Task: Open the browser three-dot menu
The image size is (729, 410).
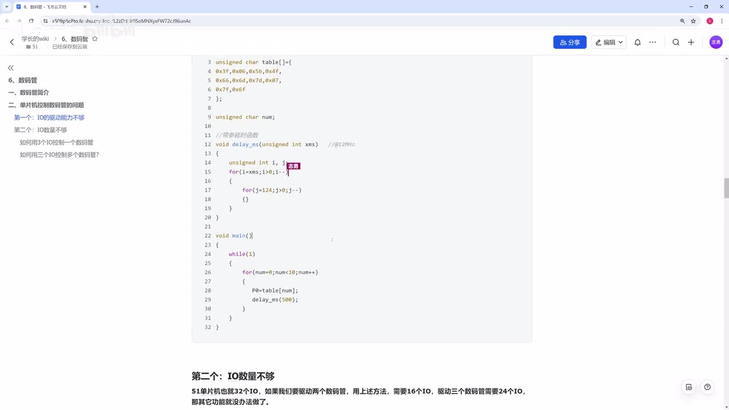Action: click(x=721, y=21)
